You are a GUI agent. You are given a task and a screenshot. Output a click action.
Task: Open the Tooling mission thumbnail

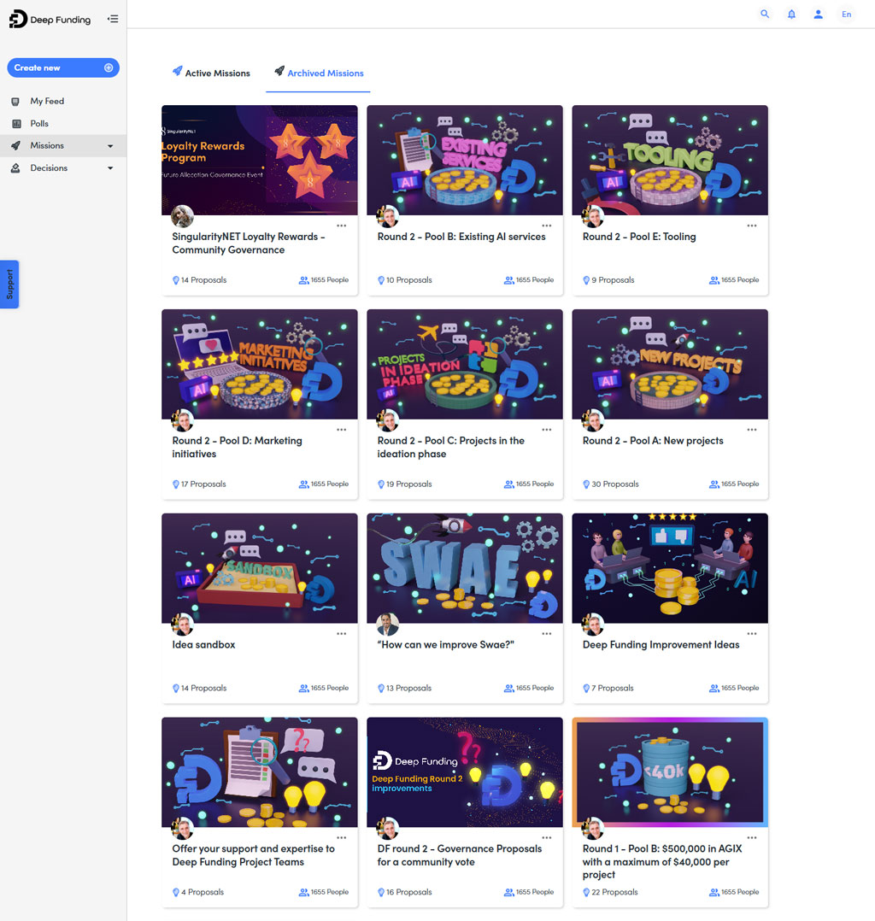670,161
